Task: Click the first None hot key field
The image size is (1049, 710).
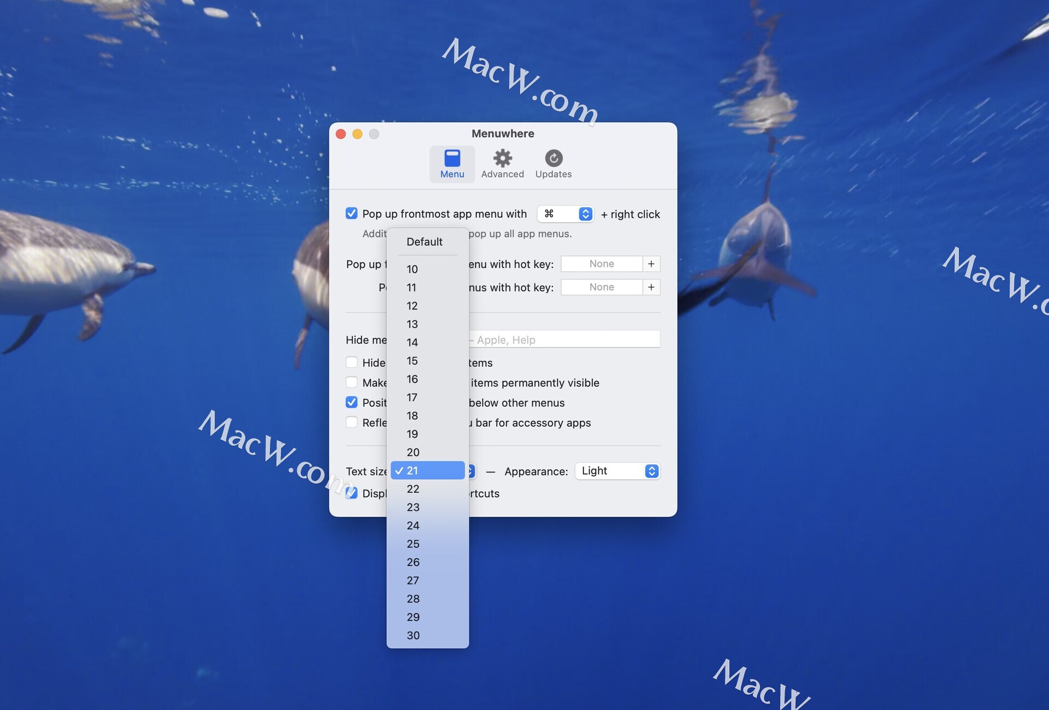Action: click(x=602, y=264)
